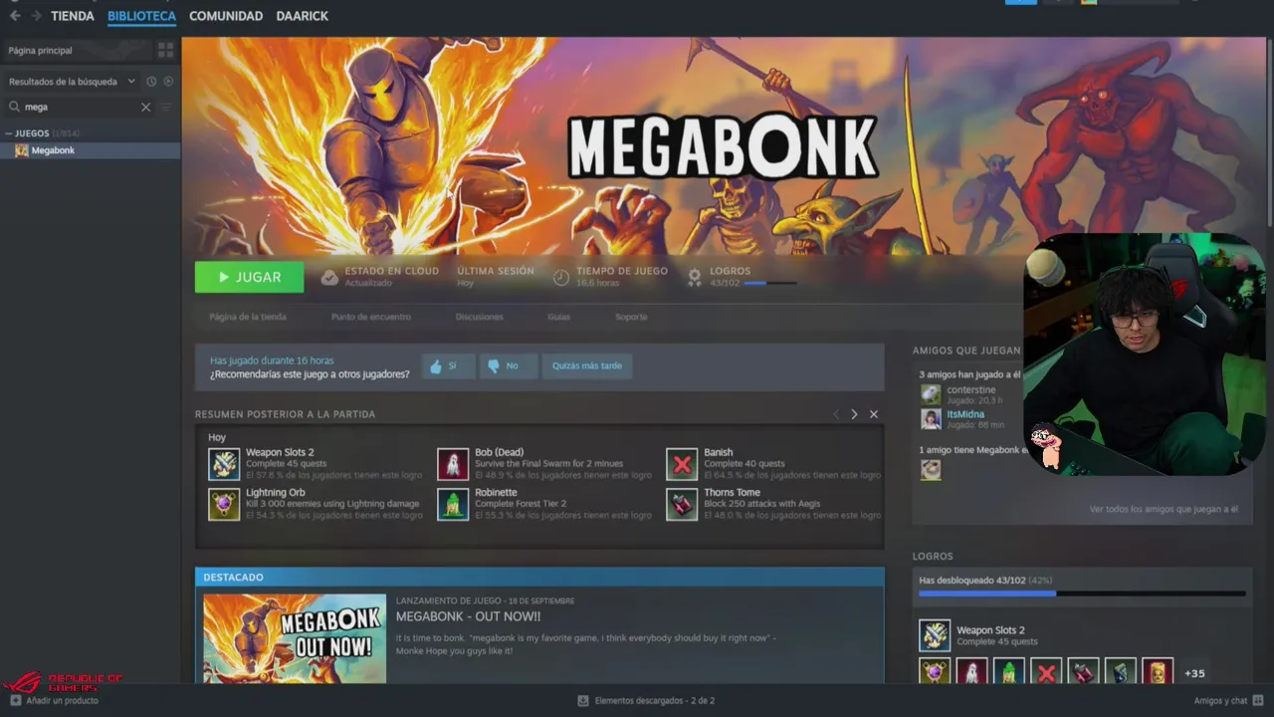The width and height of the screenshot is (1274, 717).
Task: Expand the Resultados de la búsqueda dropdown
Action: (72, 82)
